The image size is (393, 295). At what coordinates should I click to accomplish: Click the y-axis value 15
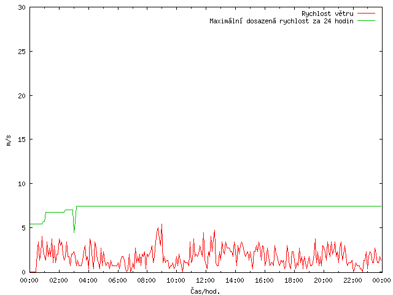[x=22, y=140]
